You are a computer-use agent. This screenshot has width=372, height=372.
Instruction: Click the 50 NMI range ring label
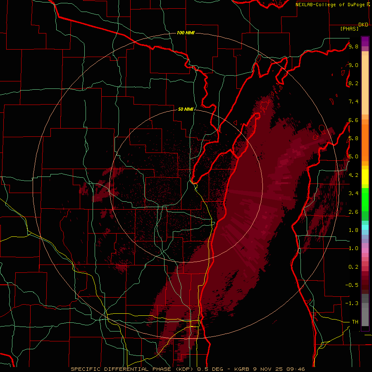(186, 109)
